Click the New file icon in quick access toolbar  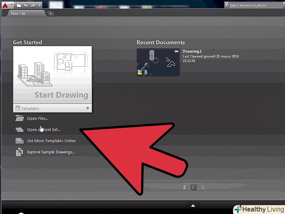pos(18,5)
